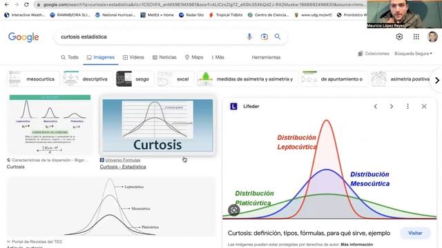The height and width of the screenshot is (248, 442).
Task: Click the Visitar button
Action: coord(415,233)
